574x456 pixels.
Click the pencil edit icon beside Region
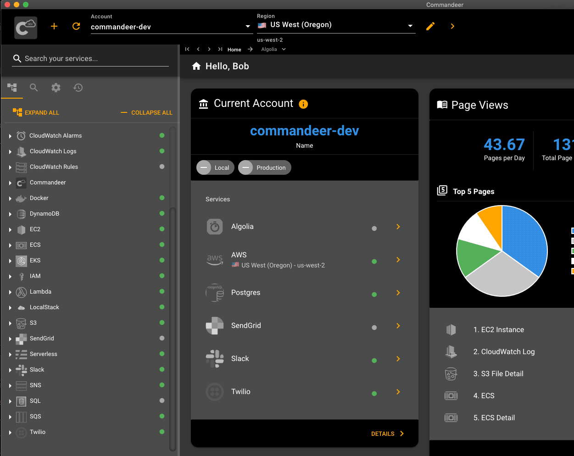(430, 26)
